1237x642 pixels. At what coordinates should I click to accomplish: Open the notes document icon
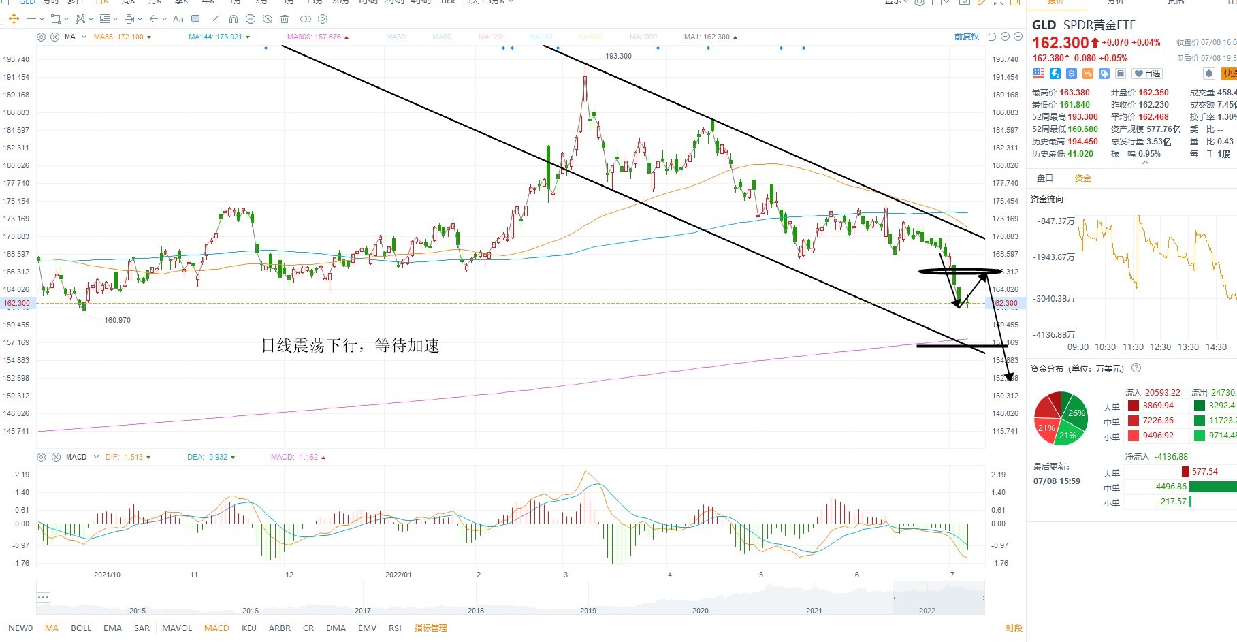[1121, 74]
